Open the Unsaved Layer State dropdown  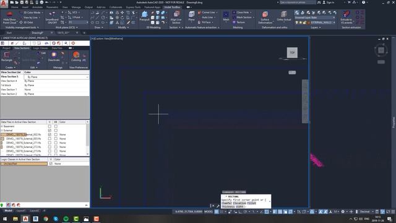point(315,17)
